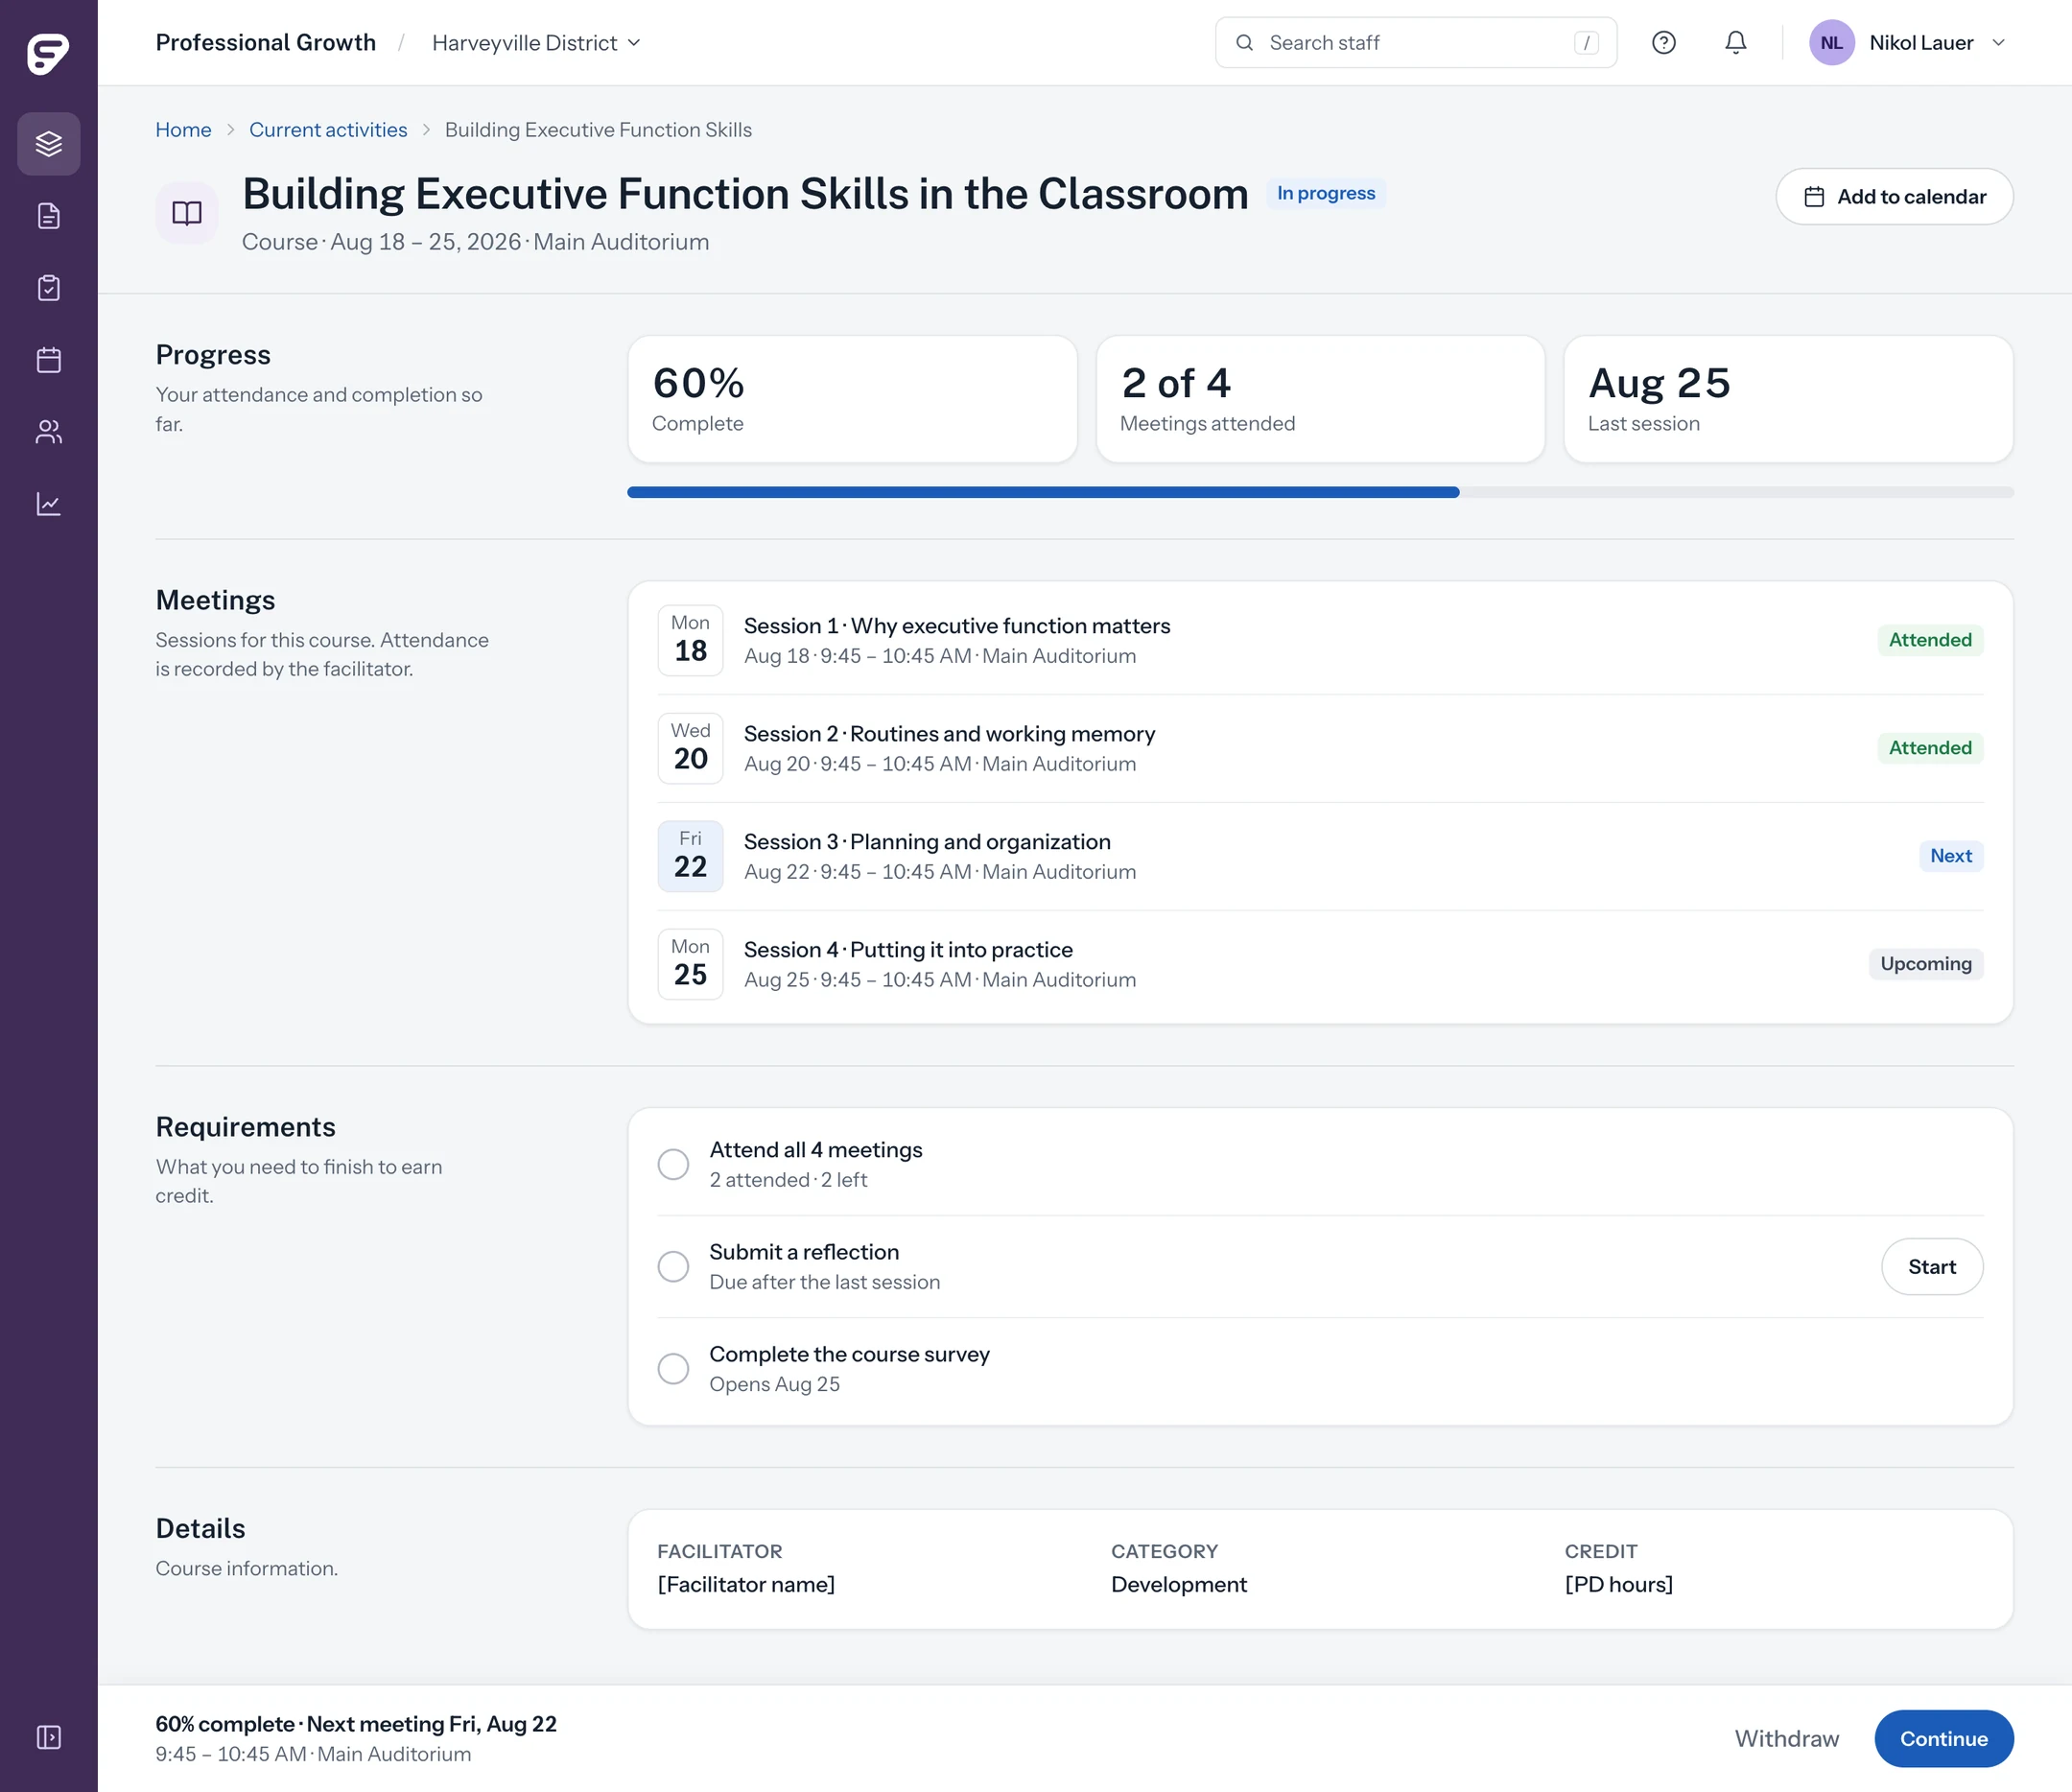This screenshot has width=2072, height=1792.
Task: Click the Upcoming badge on Session 4
Action: 1926,964
